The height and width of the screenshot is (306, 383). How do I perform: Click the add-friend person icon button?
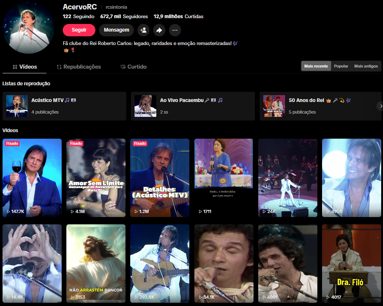(143, 30)
